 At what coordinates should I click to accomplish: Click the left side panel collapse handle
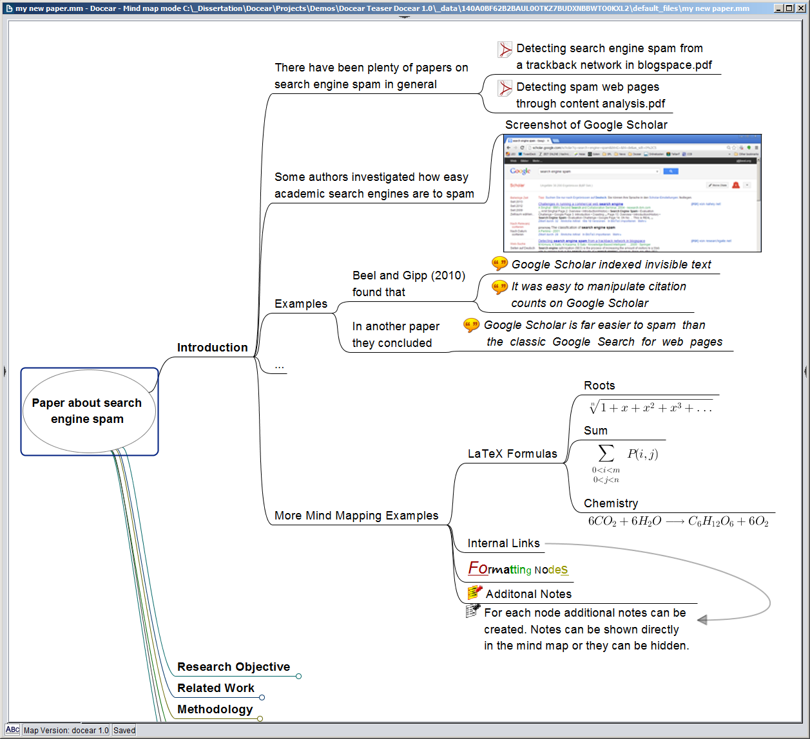(x=5, y=371)
